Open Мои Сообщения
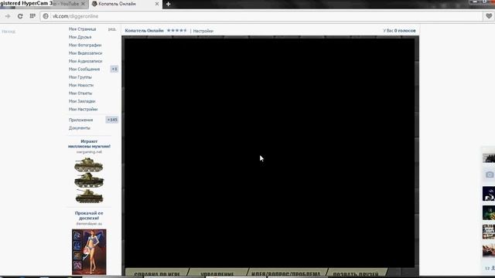The image size is (495, 278). coord(84,69)
